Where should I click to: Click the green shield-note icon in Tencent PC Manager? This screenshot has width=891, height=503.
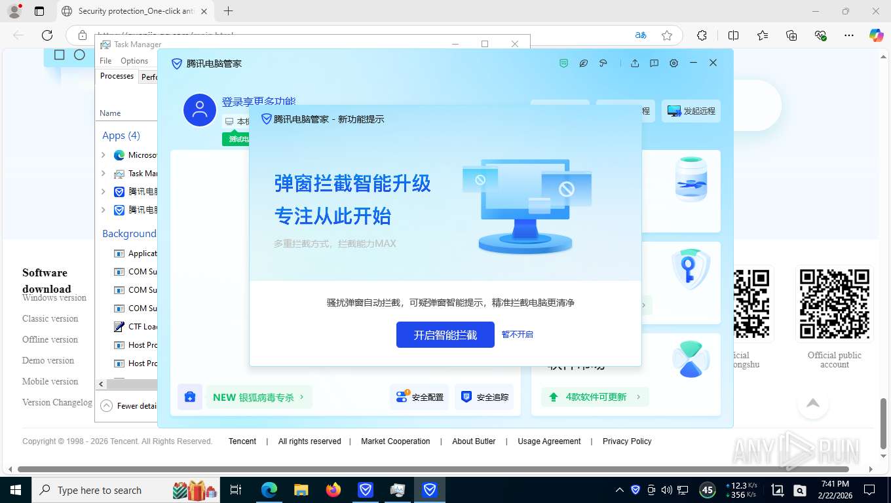click(563, 64)
